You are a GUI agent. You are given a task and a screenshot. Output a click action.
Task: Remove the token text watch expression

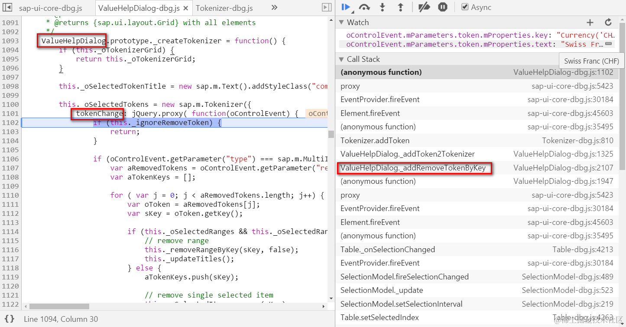click(x=609, y=44)
